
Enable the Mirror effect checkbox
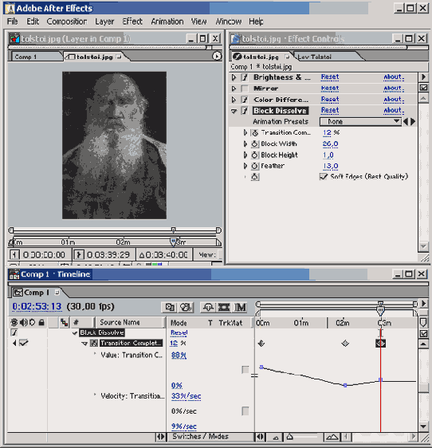244,88
